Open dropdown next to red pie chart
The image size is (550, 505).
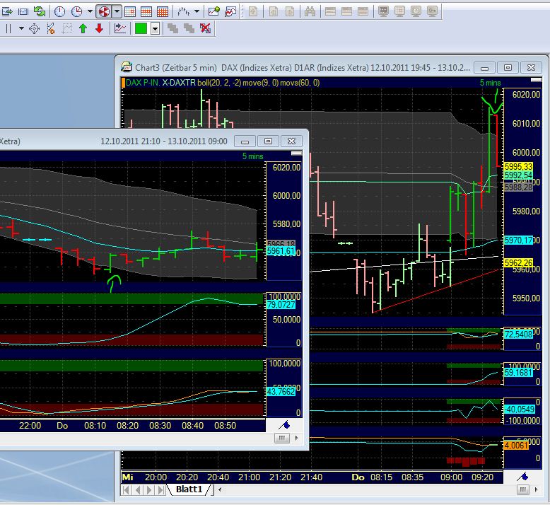click(x=117, y=11)
